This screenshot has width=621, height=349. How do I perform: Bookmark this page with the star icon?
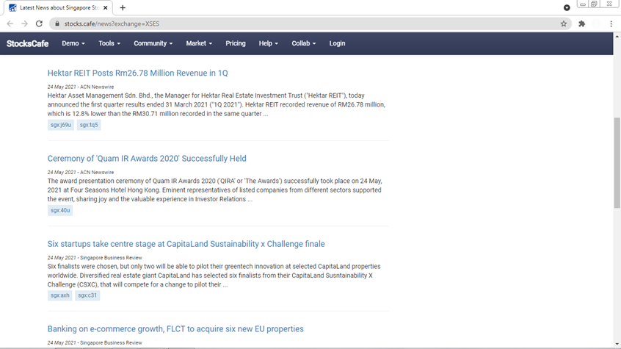point(564,24)
